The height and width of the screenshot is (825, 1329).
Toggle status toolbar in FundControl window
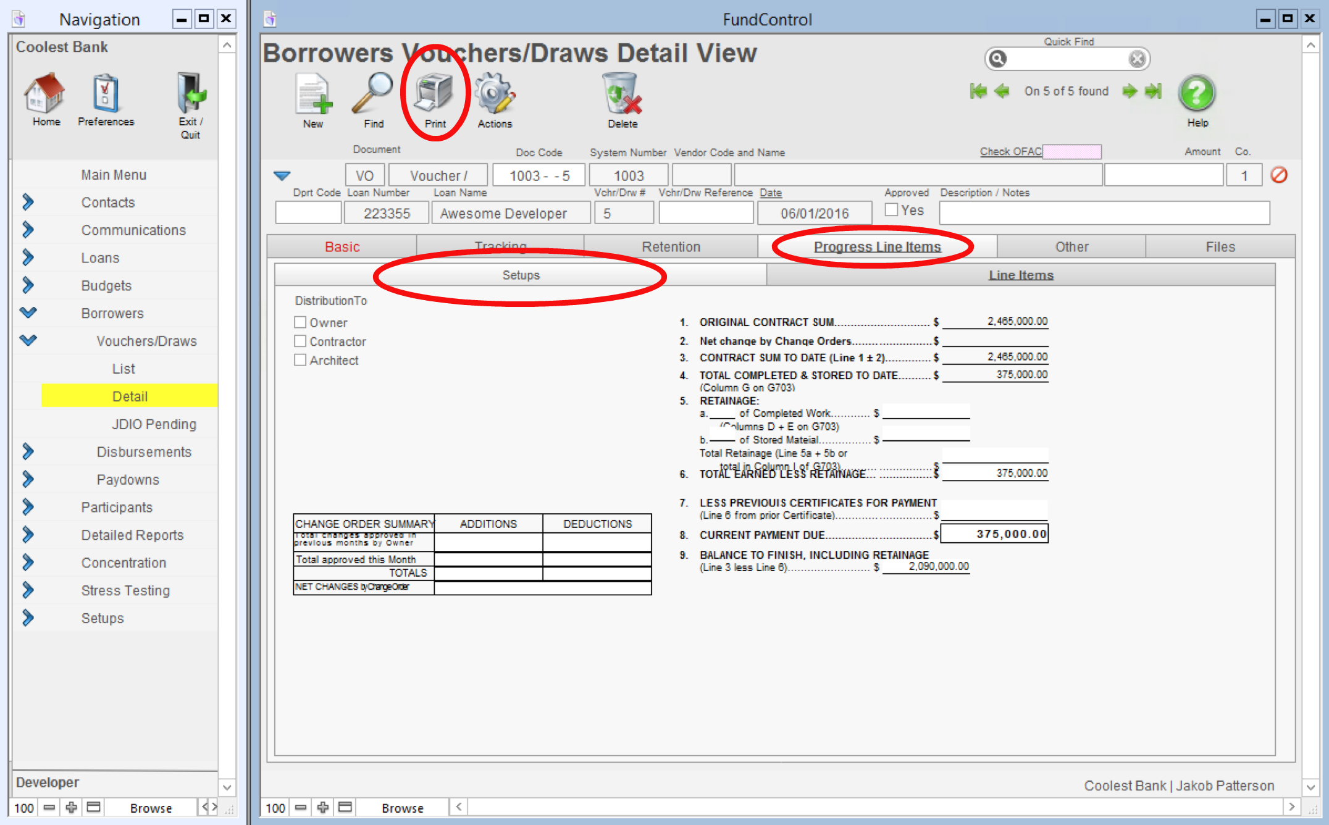[x=345, y=807]
